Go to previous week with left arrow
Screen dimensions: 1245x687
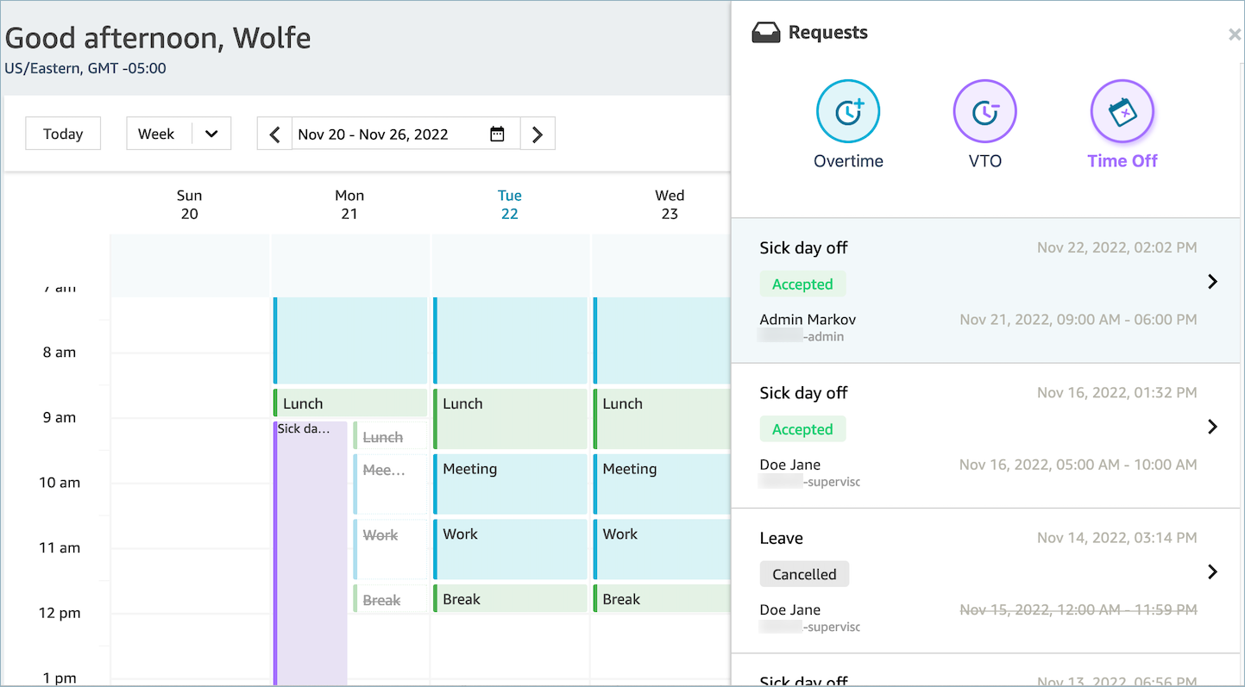[274, 134]
